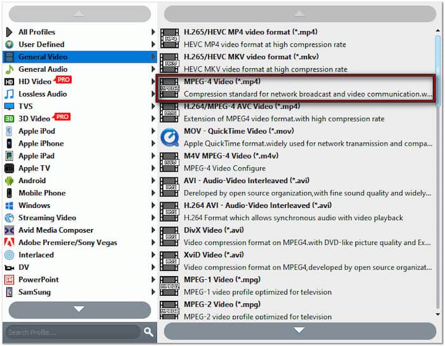
Task: Click the search magnifier icon
Action: point(148,332)
